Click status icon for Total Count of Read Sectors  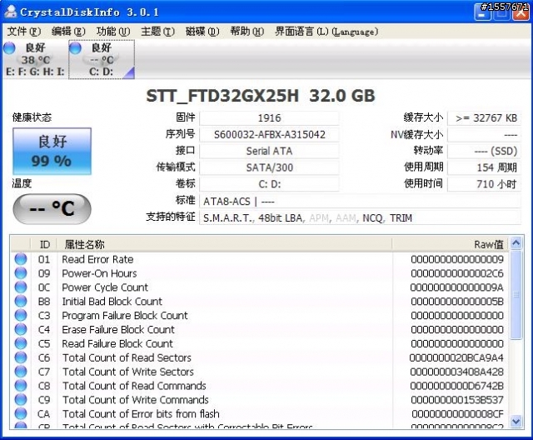pos(21,357)
